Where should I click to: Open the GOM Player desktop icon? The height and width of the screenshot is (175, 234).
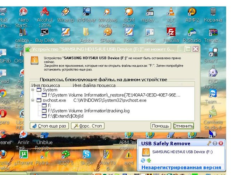[129, 17]
